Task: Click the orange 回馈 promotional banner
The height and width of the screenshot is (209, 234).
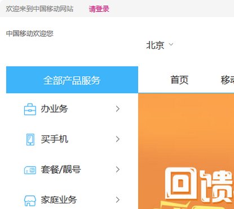Action: (x=186, y=151)
